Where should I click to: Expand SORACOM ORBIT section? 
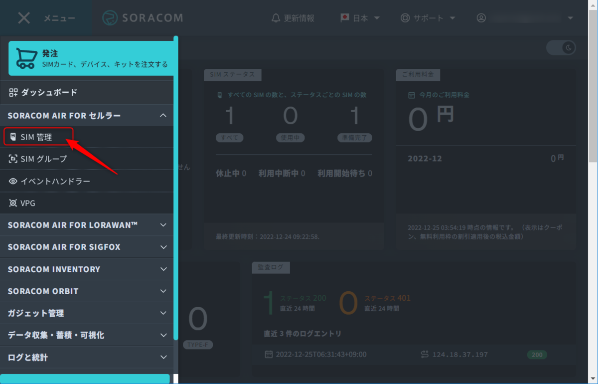tap(87, 291)
